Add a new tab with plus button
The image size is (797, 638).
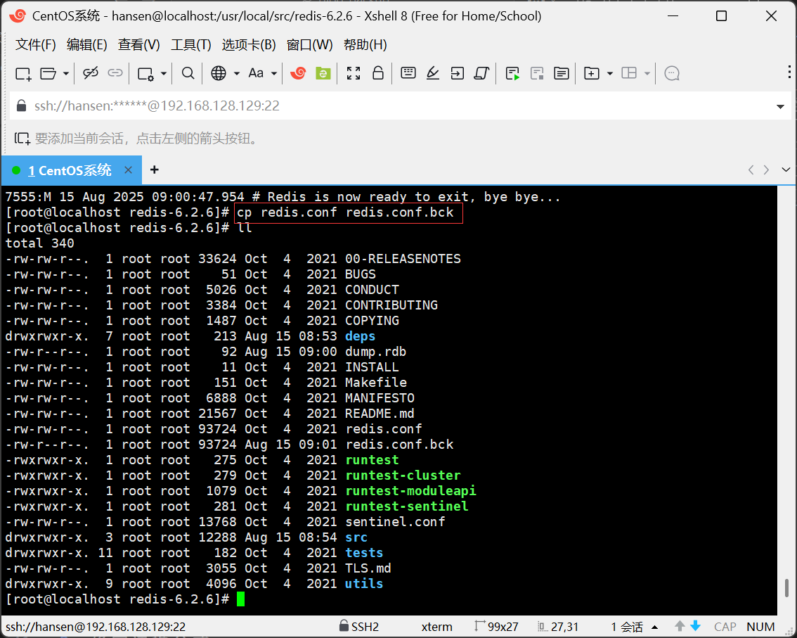pyautogui.click(x=155, y=170)
